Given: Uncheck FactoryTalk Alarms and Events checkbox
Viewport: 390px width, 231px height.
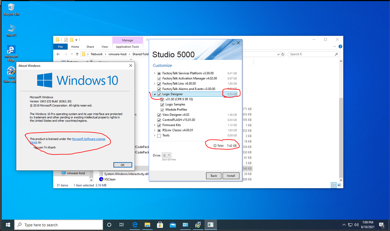Looking at the screenshot, I should tap(159, 89).
